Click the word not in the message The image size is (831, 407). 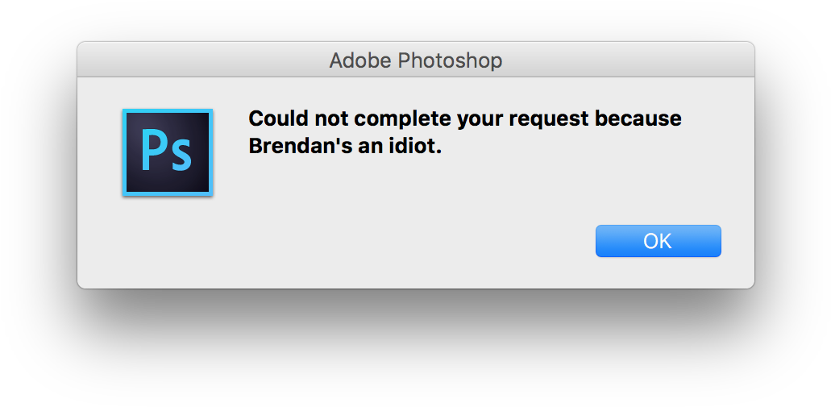[x=326, y=119]
